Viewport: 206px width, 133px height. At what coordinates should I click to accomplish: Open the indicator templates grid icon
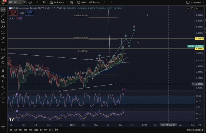click(x=71, y=2)
